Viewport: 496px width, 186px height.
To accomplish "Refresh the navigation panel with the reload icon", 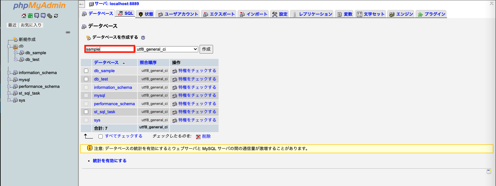I will tap(55, 15).
